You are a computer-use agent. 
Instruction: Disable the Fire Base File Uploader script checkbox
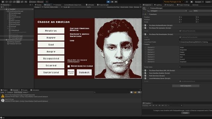click(148, 28)
